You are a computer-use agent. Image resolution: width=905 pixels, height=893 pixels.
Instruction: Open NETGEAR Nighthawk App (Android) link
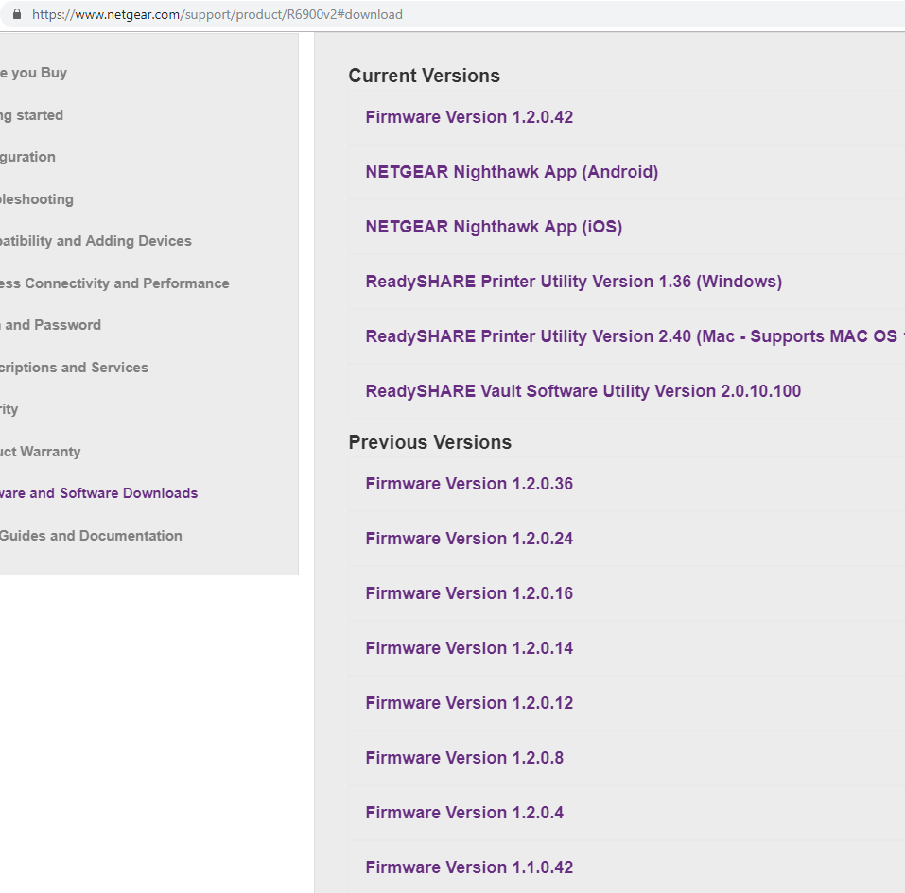coord(512,172)
